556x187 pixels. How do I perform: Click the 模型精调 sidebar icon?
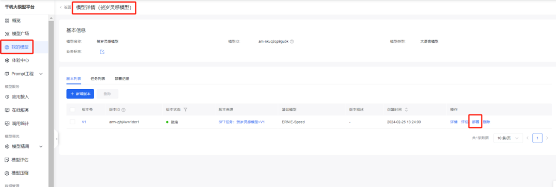pos(7,146)
